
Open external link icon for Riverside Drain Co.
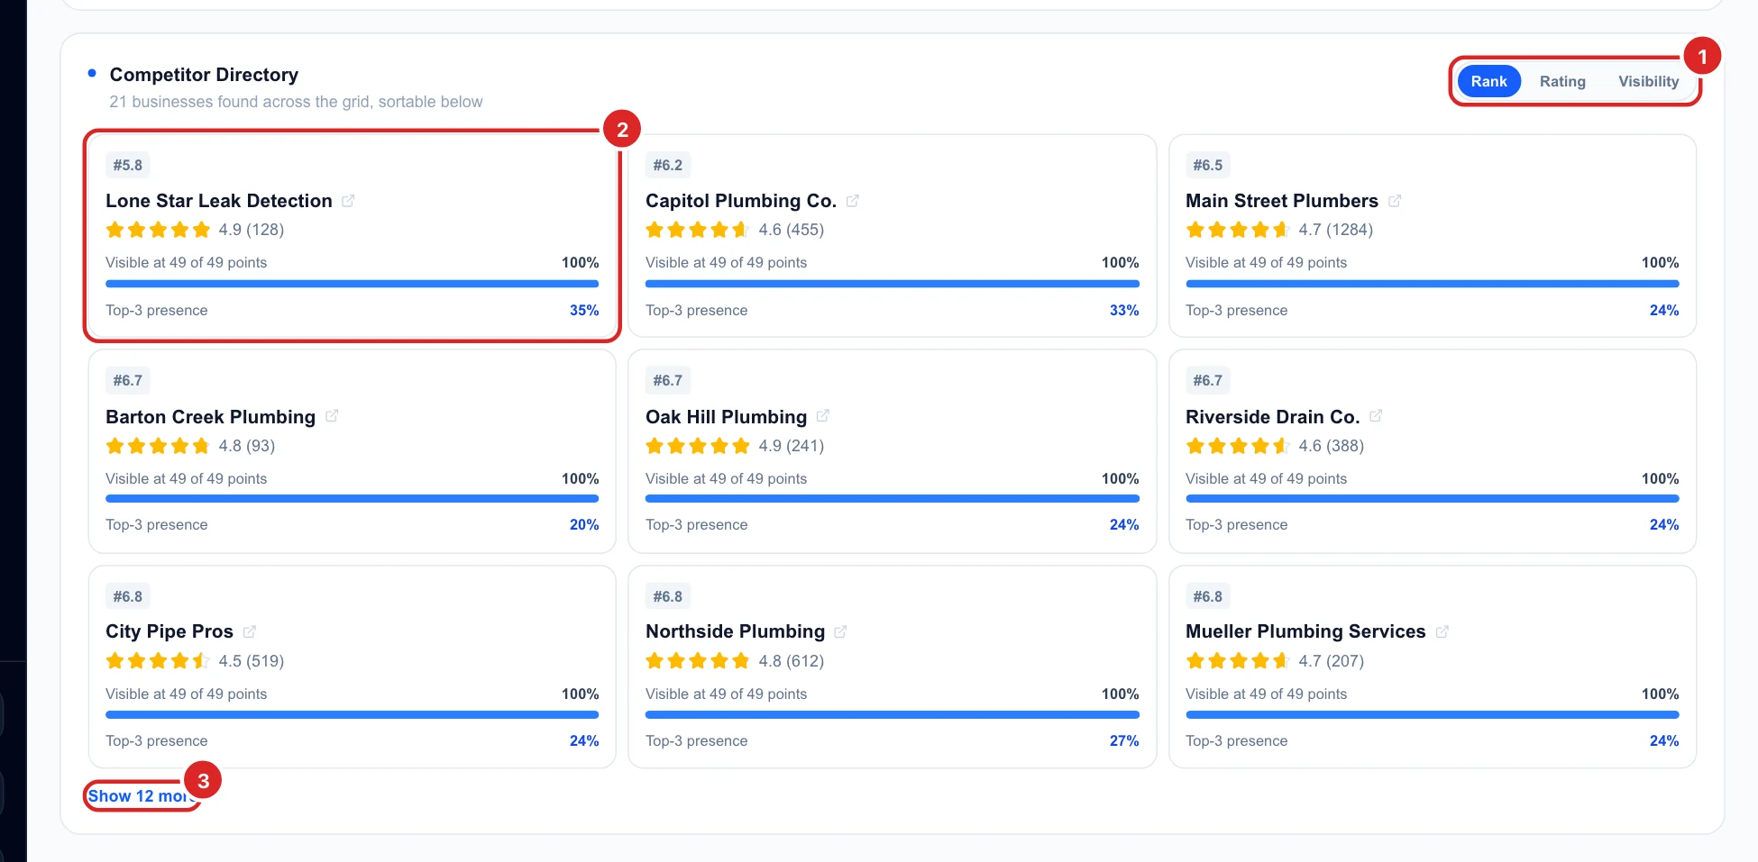[x=1376, y=416]
